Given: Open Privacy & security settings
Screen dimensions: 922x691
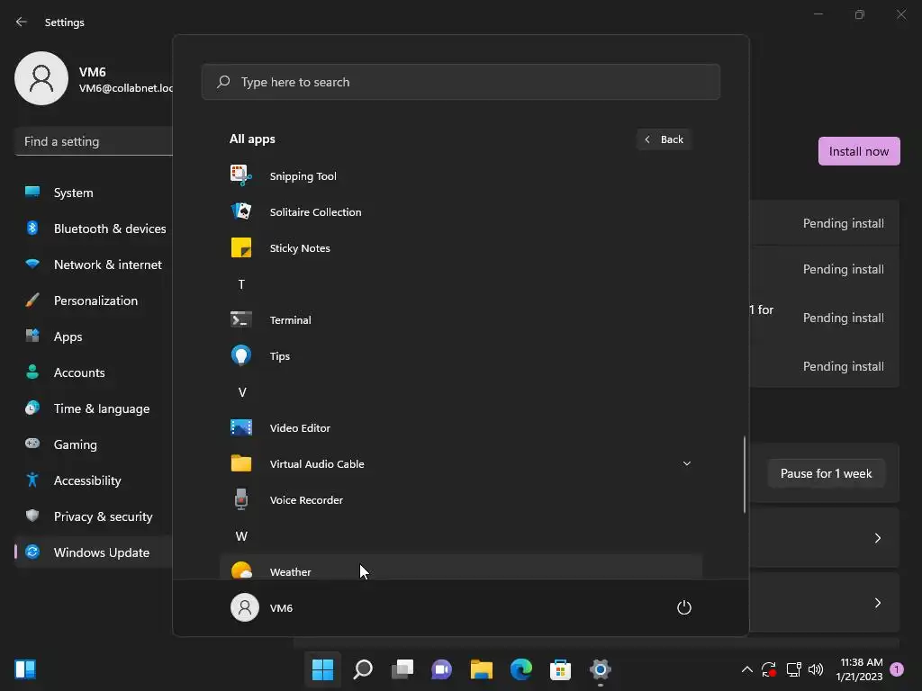Looking at the screenshot, I should (x=94, y=516).
